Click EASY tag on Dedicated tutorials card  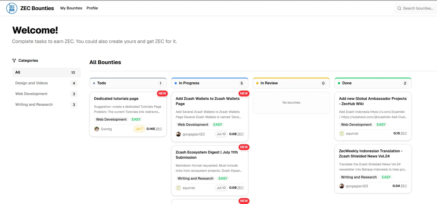136,119
